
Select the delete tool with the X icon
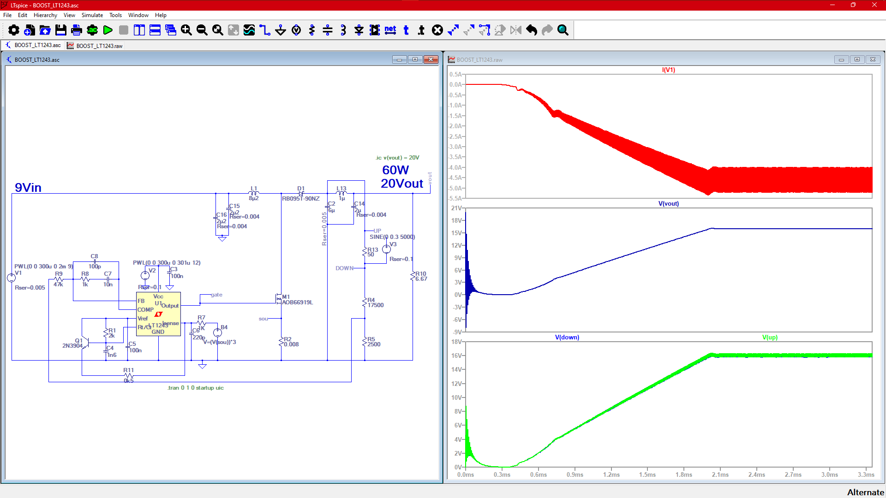[x=437, y=30]
